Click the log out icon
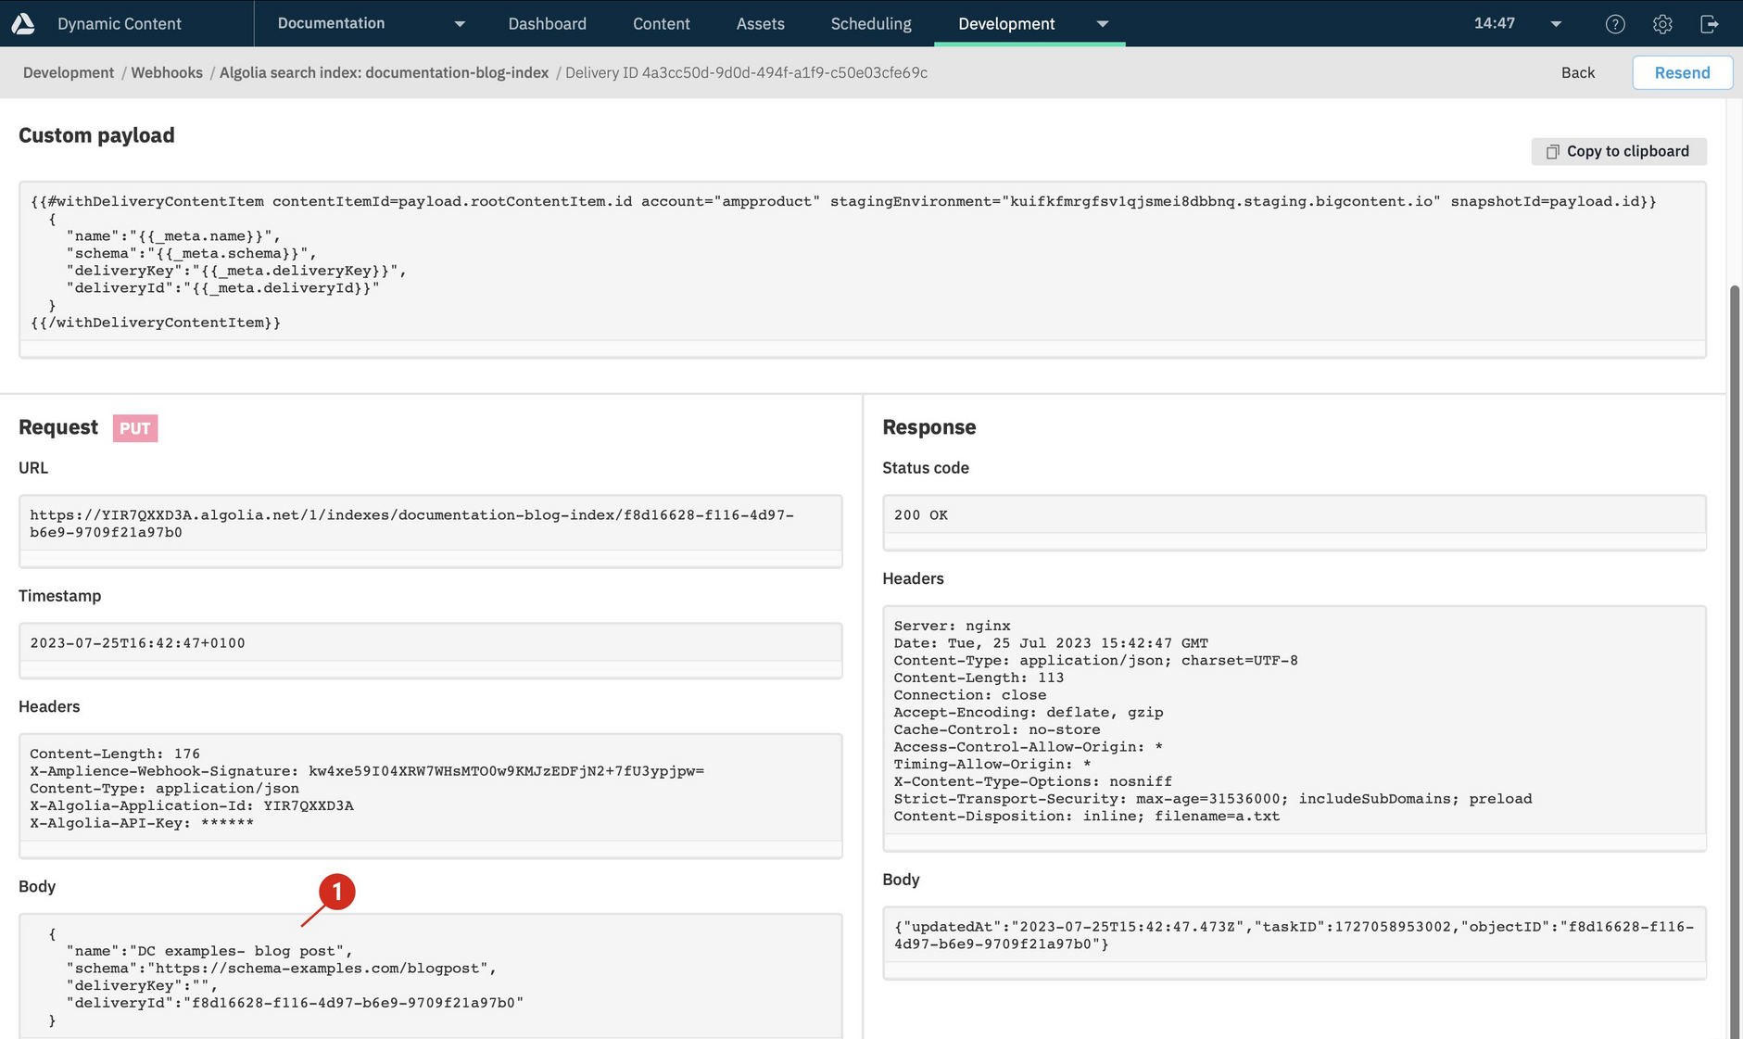The width and height of the screenshot is (1743, 1039). coord(1710,24)
